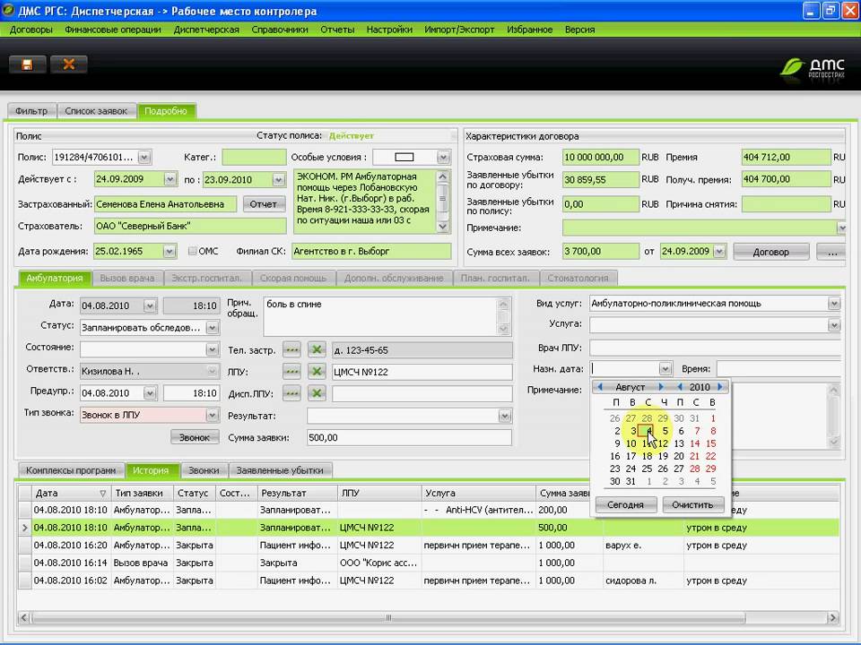Open the Отчеты menu
The width and height of the screenshot is (861, 645).
click(x=337, y=30)
